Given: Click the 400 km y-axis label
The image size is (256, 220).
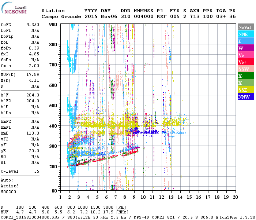Looking at the screenshot, I should (x=53, y=126).
